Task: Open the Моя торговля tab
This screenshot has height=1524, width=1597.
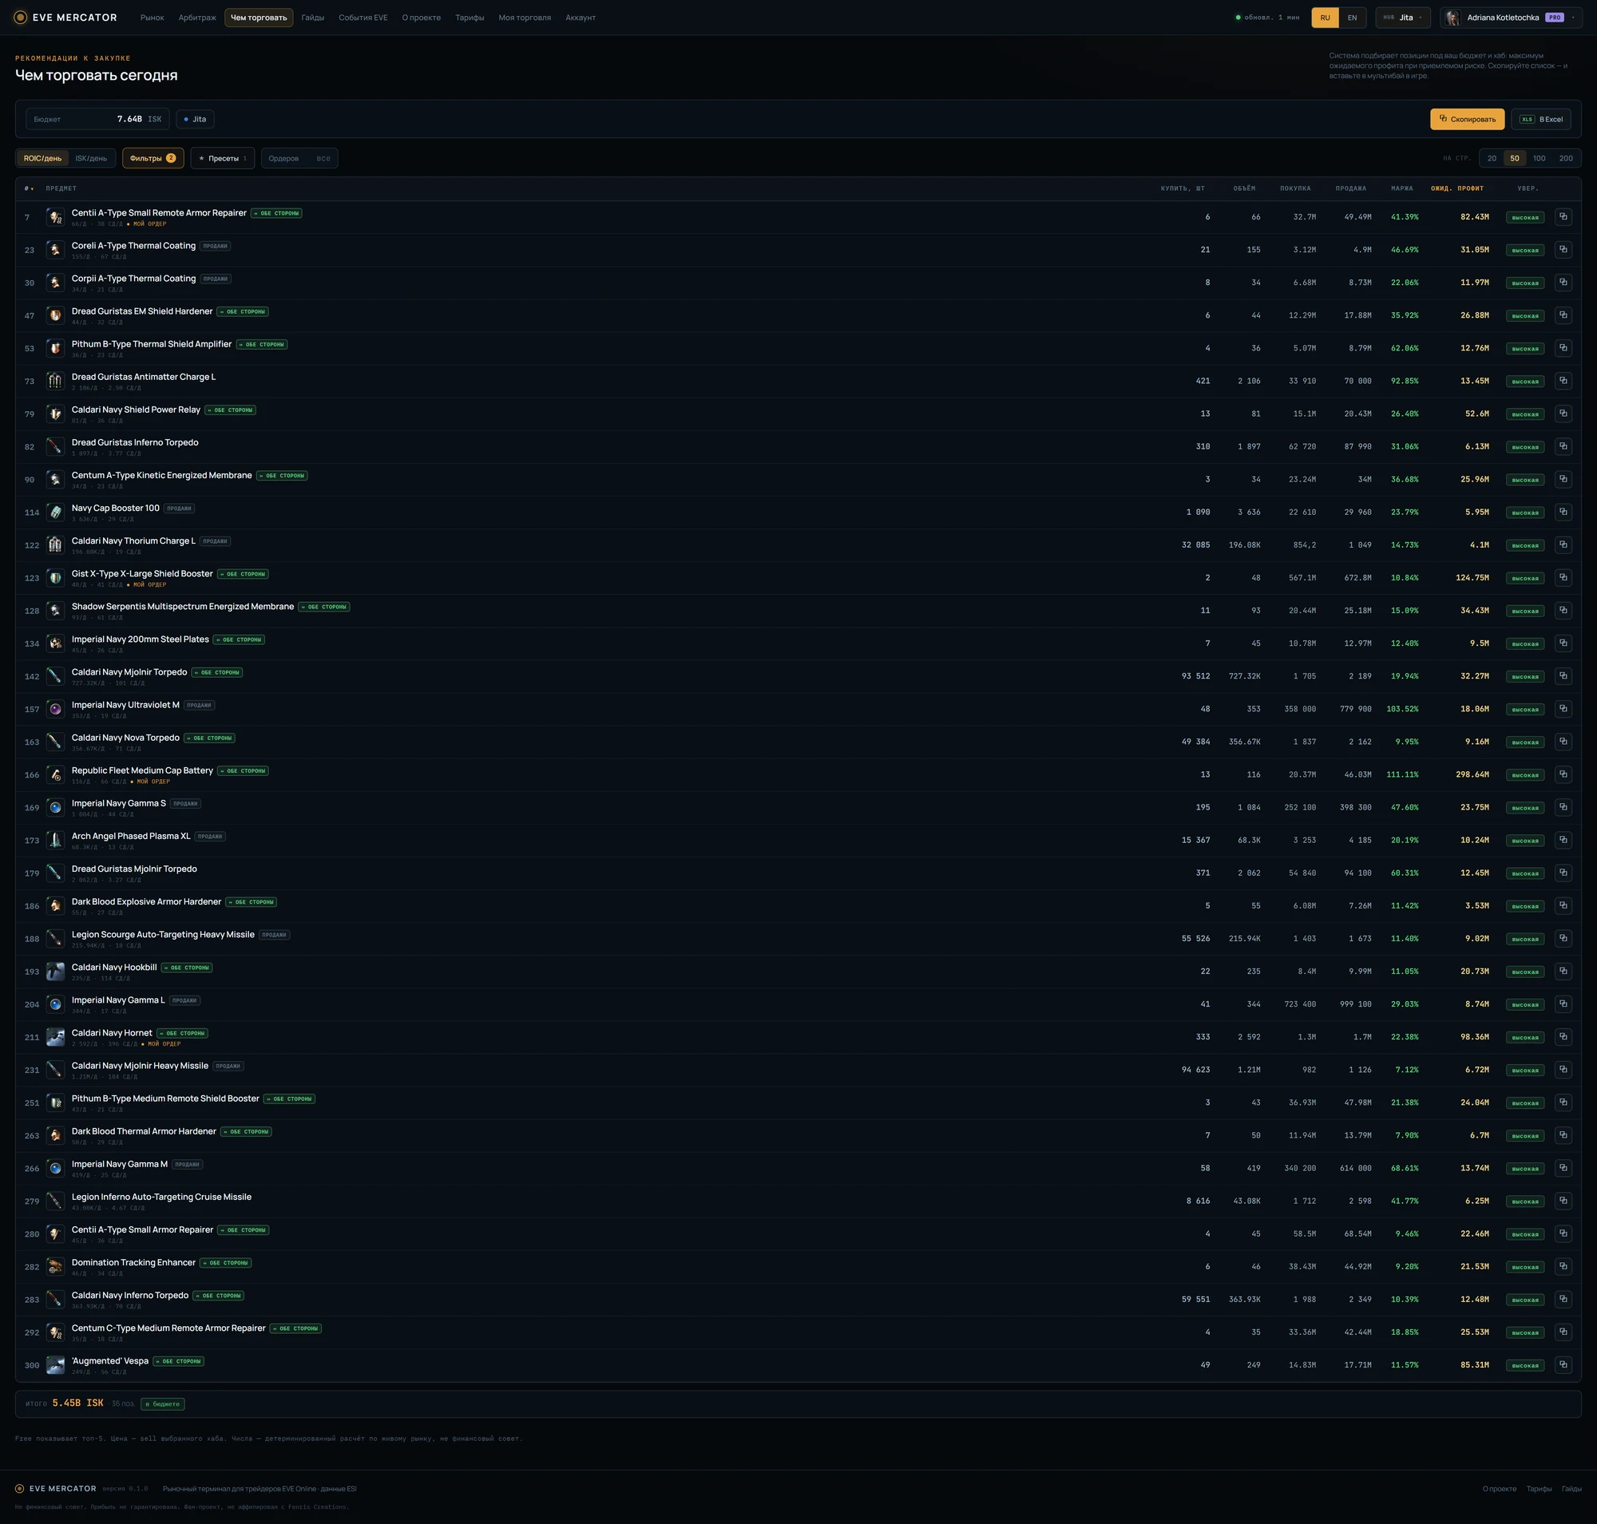Action: point(524,17)
